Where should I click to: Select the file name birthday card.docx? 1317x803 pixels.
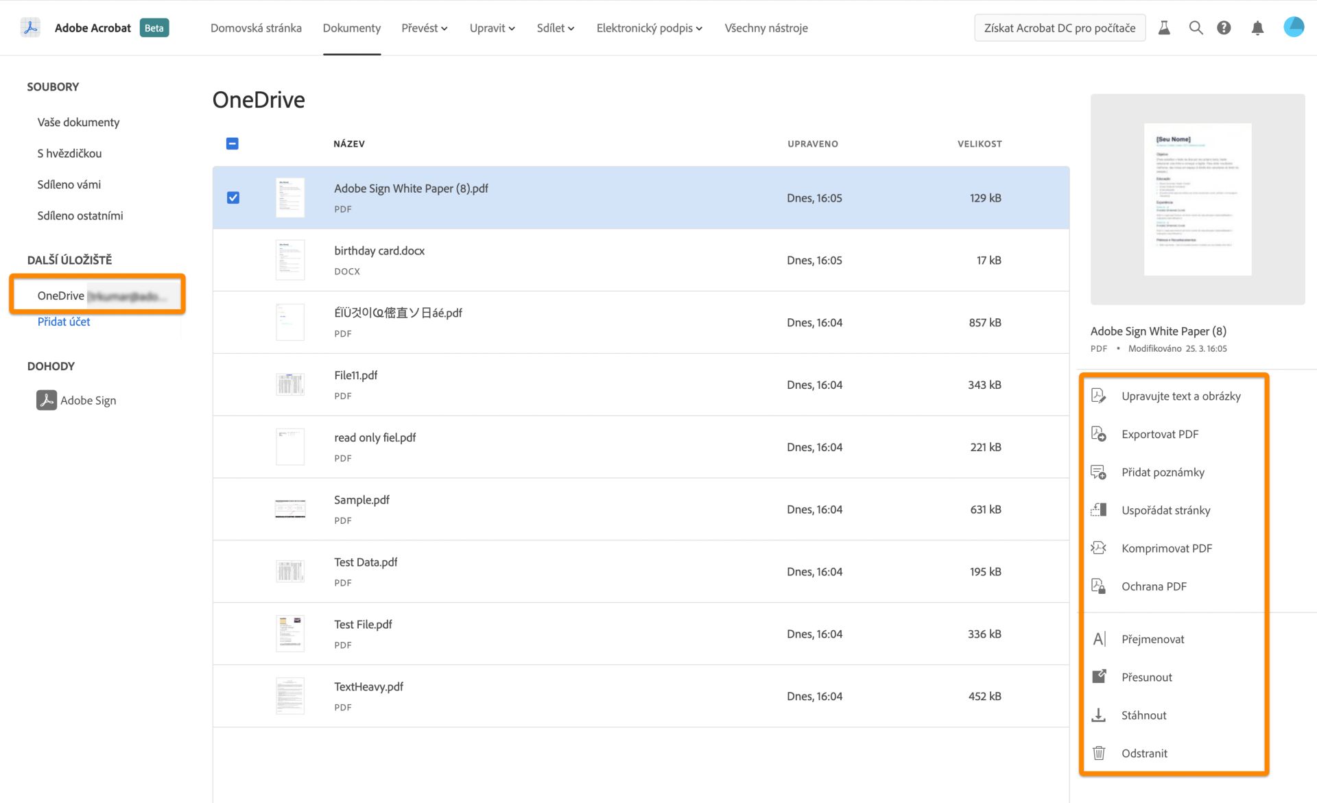tap(379, 250)
